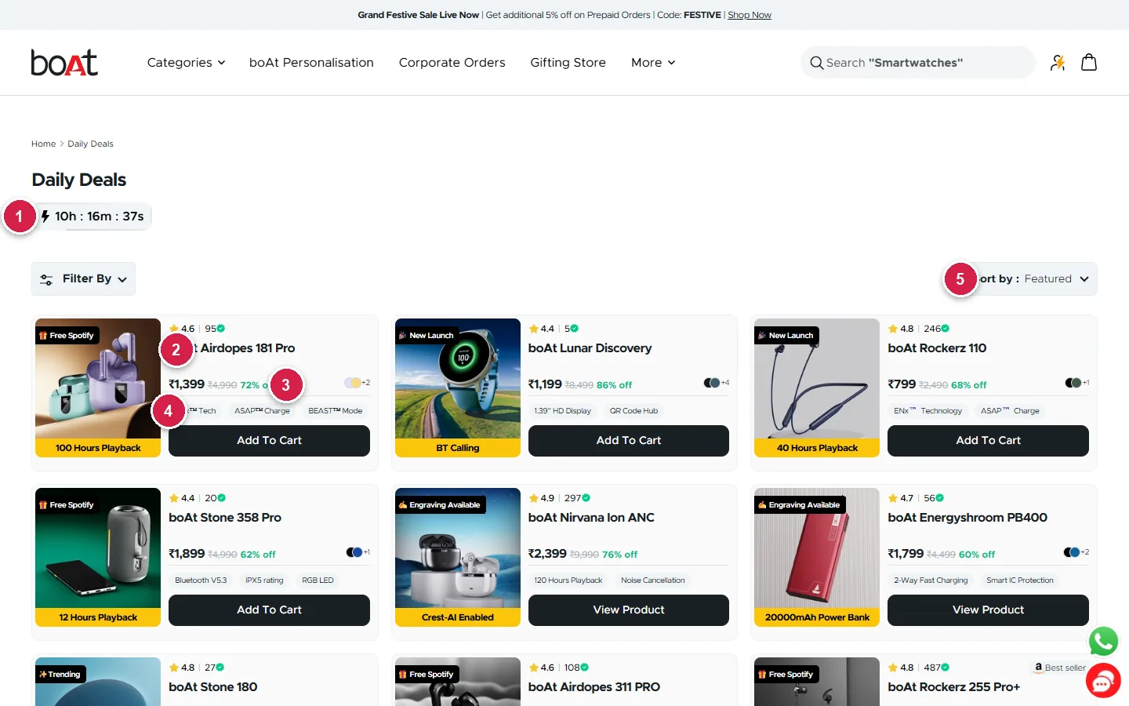Viewport: 1129px width, 706px height.
Task: Add boAt Lunar Discovery to cart
Action: (629, 440)
